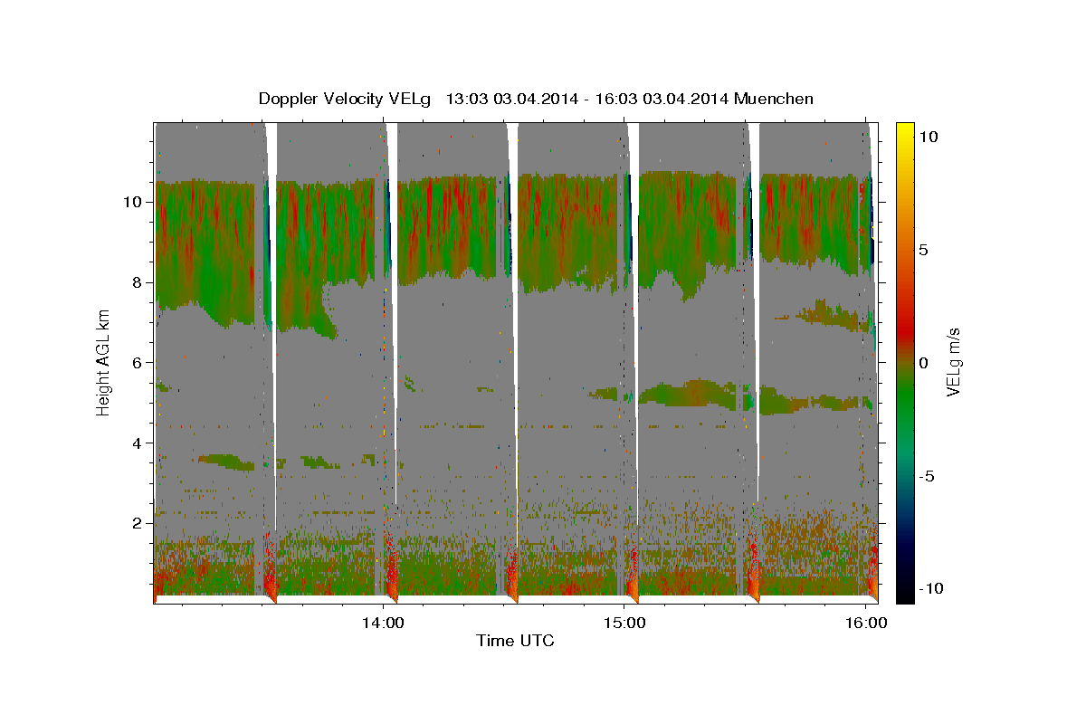Click the colorbar label '-10' at bottom
This screenshot has height=724, width=1086.
[932, 589]
